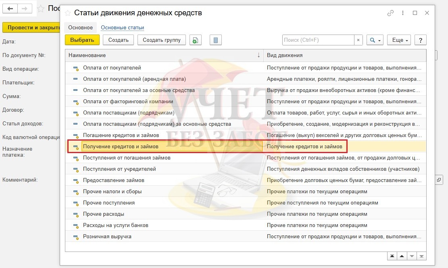Click the icon beside Расходы на услуги банков
Screen dimensions: 448x268
pos(76,225)
